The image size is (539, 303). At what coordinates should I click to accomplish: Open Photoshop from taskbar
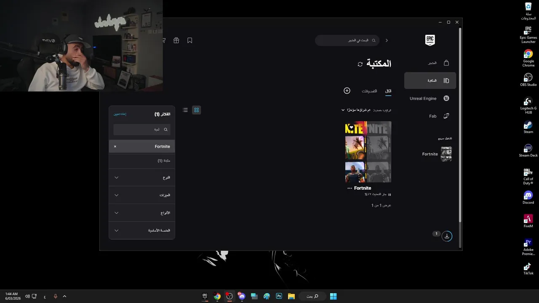[x=279, y=296]
